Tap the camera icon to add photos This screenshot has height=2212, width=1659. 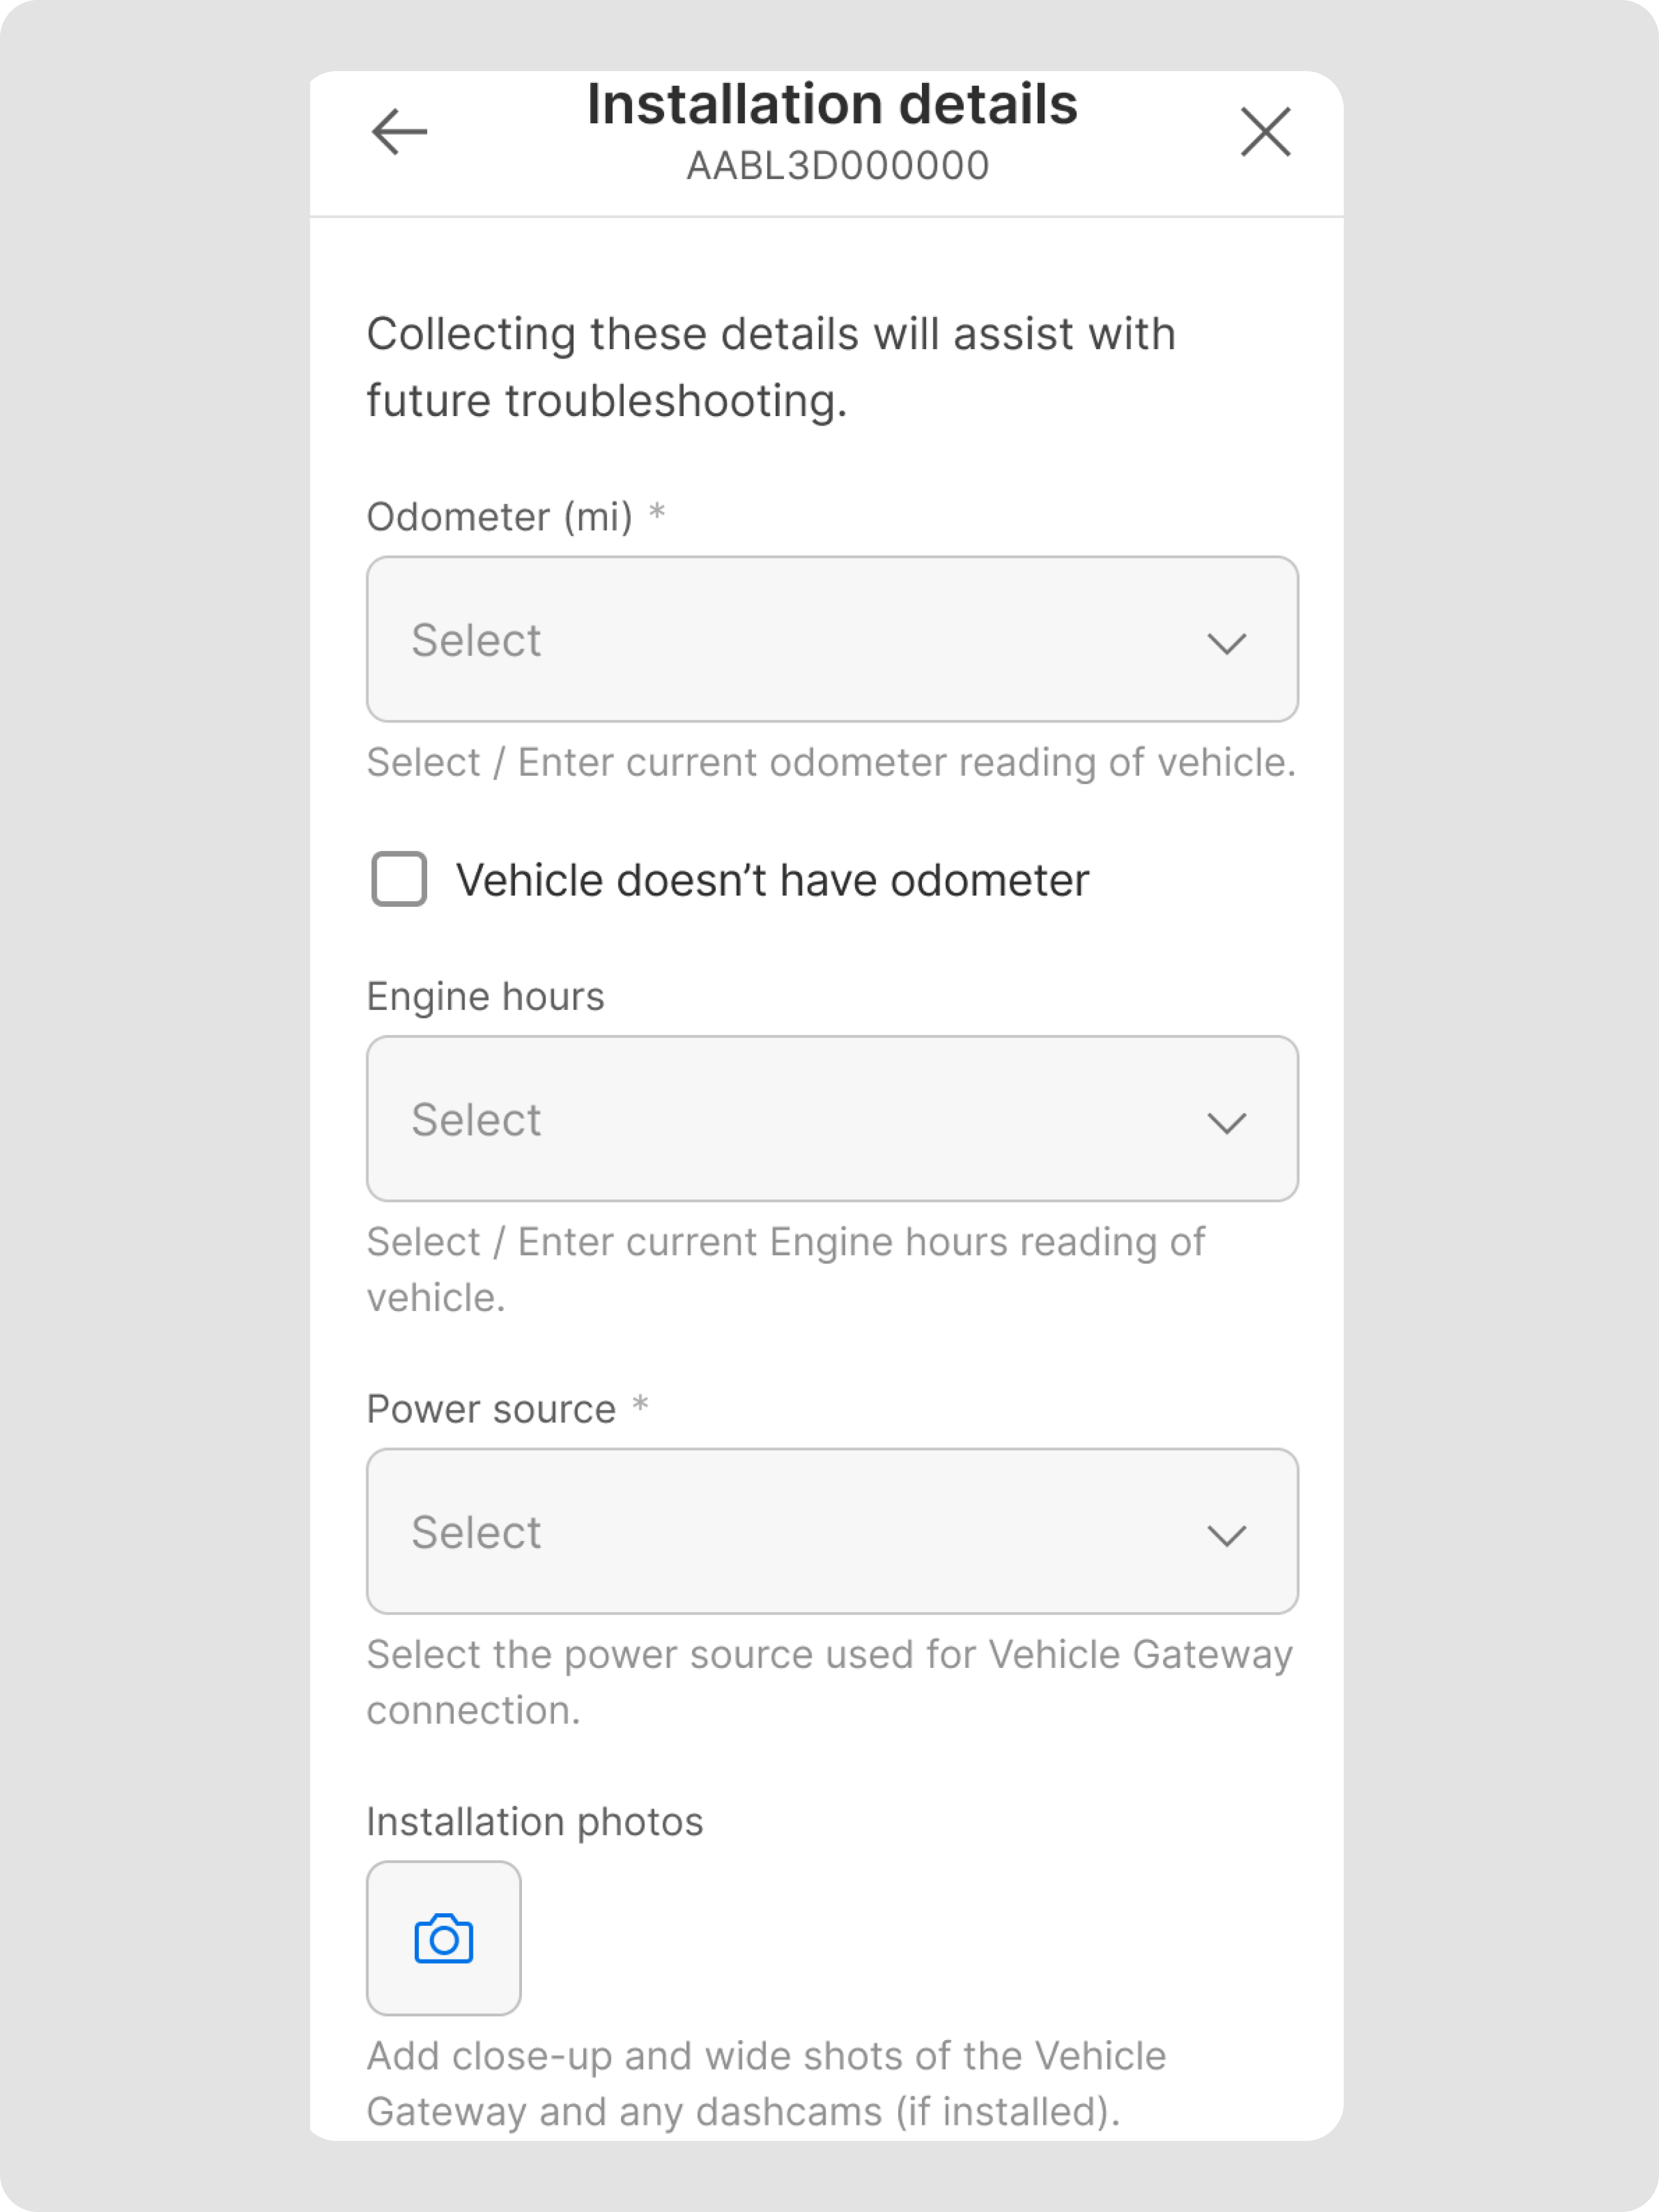(x=444, y=1938)
